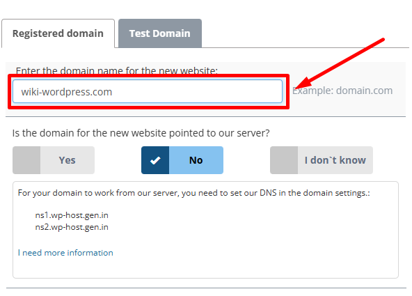Image resolution: width=412 pixels, height=296 pixels.
Task: Click the wiki-wordpress.com text in the field
Action: 67,92
